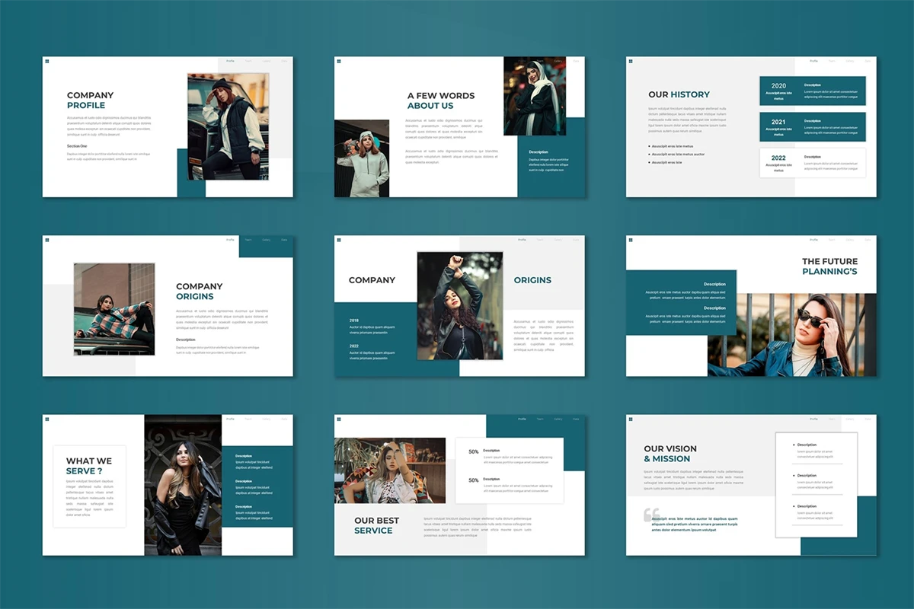Click grid icon on A Few Words About Us slide
Screen dimensions: 914x609
tap(339, 62)
